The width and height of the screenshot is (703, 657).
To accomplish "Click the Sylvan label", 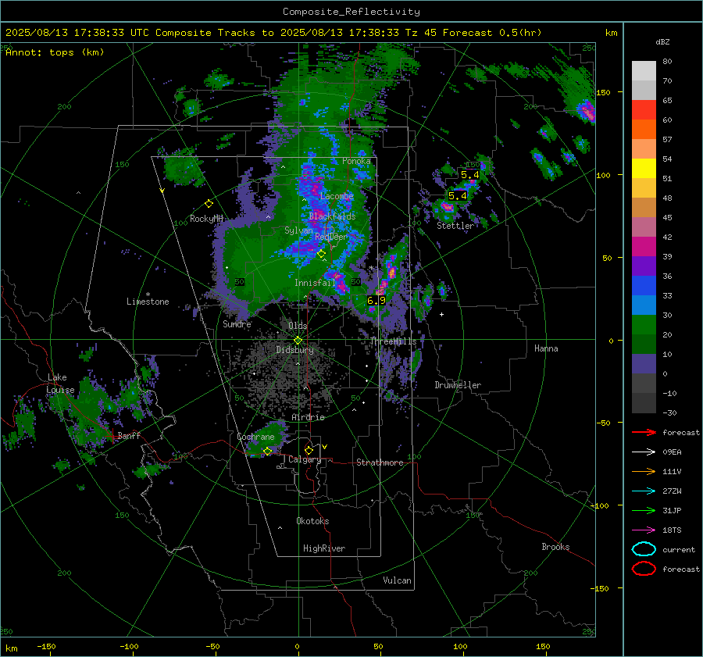I will click(x=298, y=230).
